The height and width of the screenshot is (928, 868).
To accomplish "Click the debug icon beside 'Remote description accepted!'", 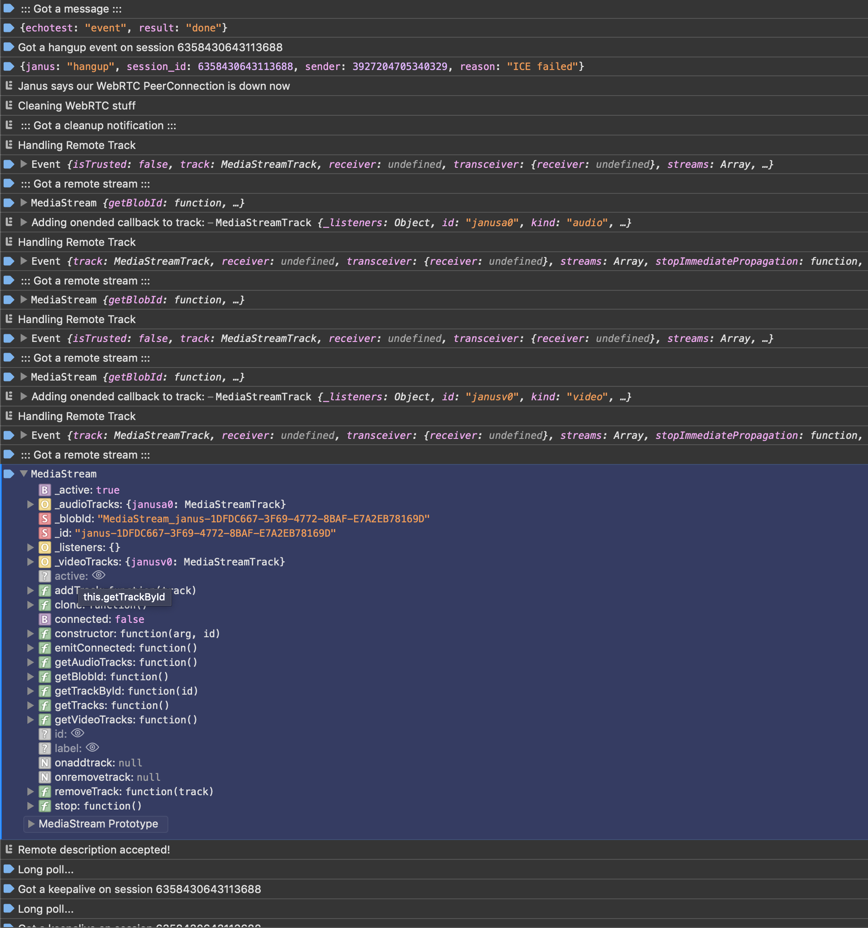I will coord(9,849).
